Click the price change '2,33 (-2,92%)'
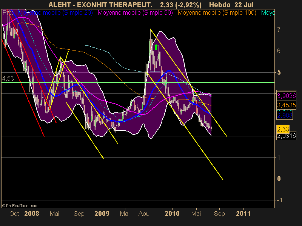The height and width of the screenshot is (226, 302). pyautogui.click(x=181, y=5)
